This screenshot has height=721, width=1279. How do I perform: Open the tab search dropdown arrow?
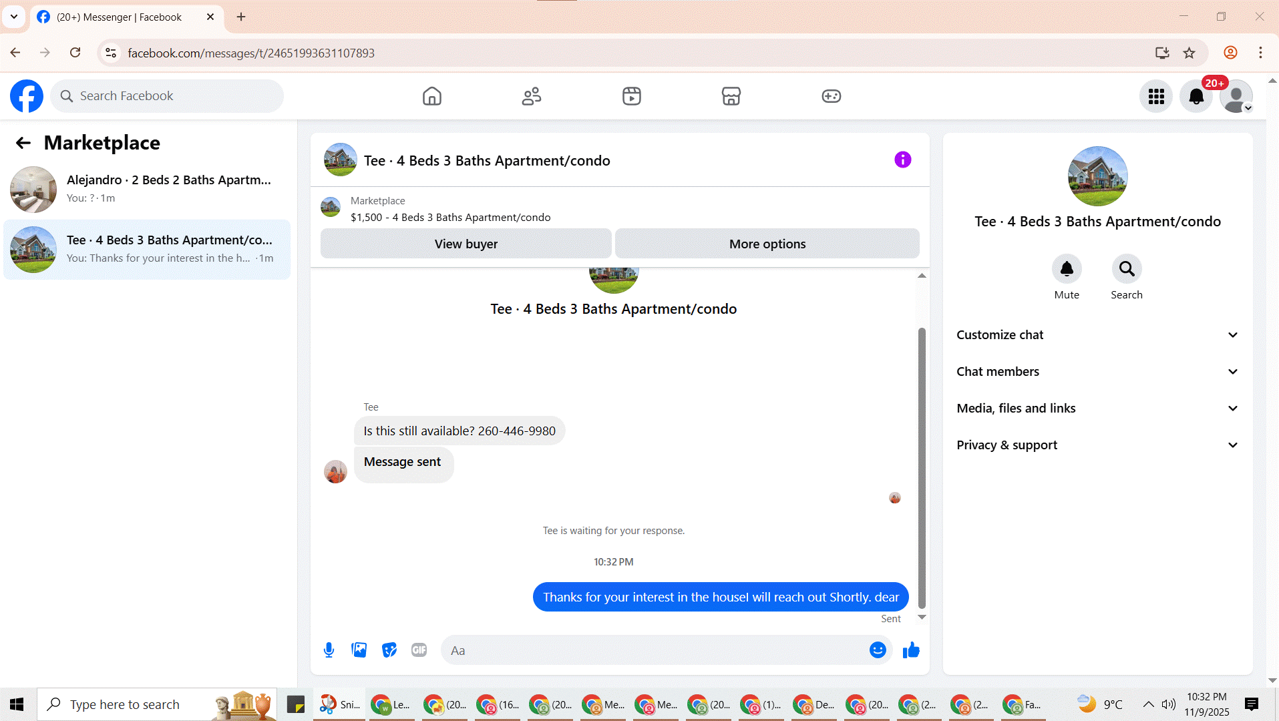pyautogui.click(x=14, y=17)
